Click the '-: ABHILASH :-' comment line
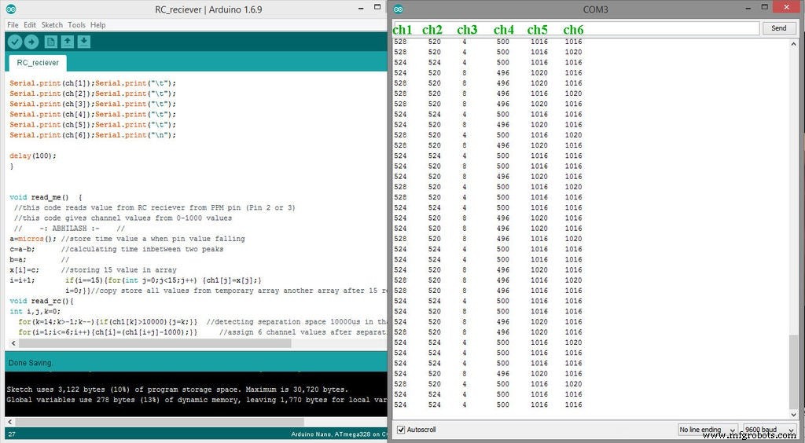Image resolution: width=805 pixels, height=443 pixels. point(69,229)
